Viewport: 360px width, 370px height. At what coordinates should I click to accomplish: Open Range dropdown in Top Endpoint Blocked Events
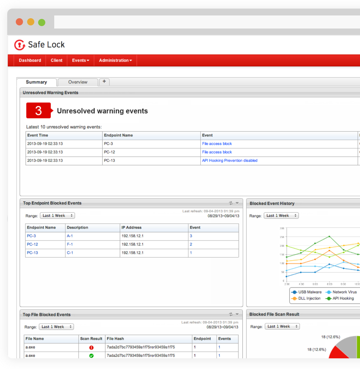(x=57, y=216)
